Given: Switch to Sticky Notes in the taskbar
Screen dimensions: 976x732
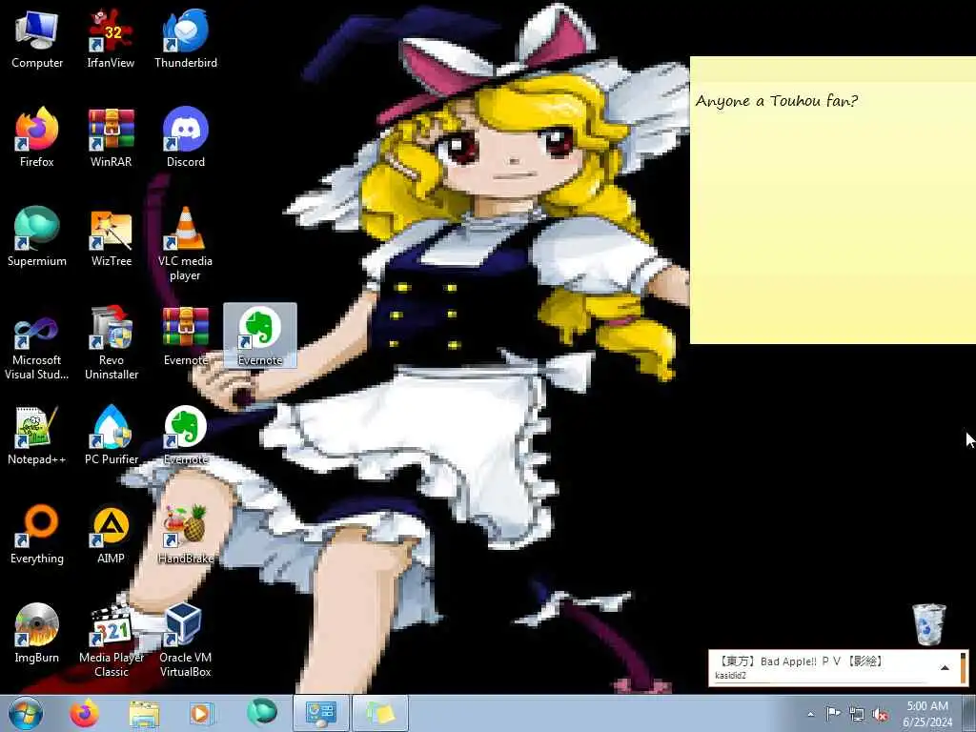Looking at the screenshot, I should [380, 713].
